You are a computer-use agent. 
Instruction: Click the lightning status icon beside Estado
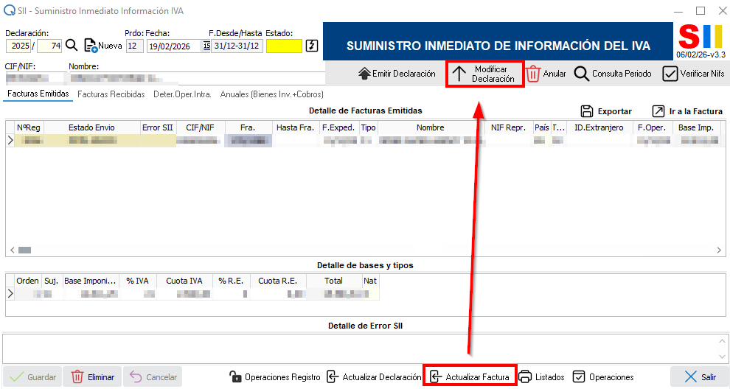click(x=312, y=46)
